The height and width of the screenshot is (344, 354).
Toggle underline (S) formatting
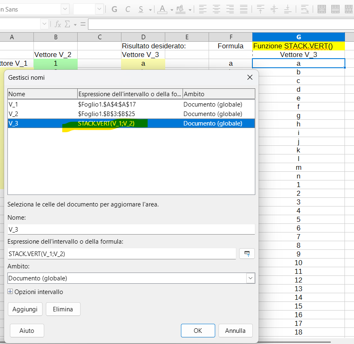point(141,9)
